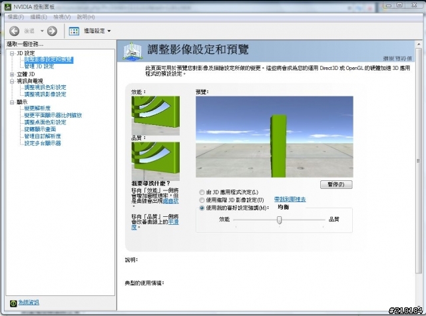Image resolution: width=426 pixels, height=316 pixels.
Task: Click the performance-quality slider handle
Action: click(x=279, y=220)
